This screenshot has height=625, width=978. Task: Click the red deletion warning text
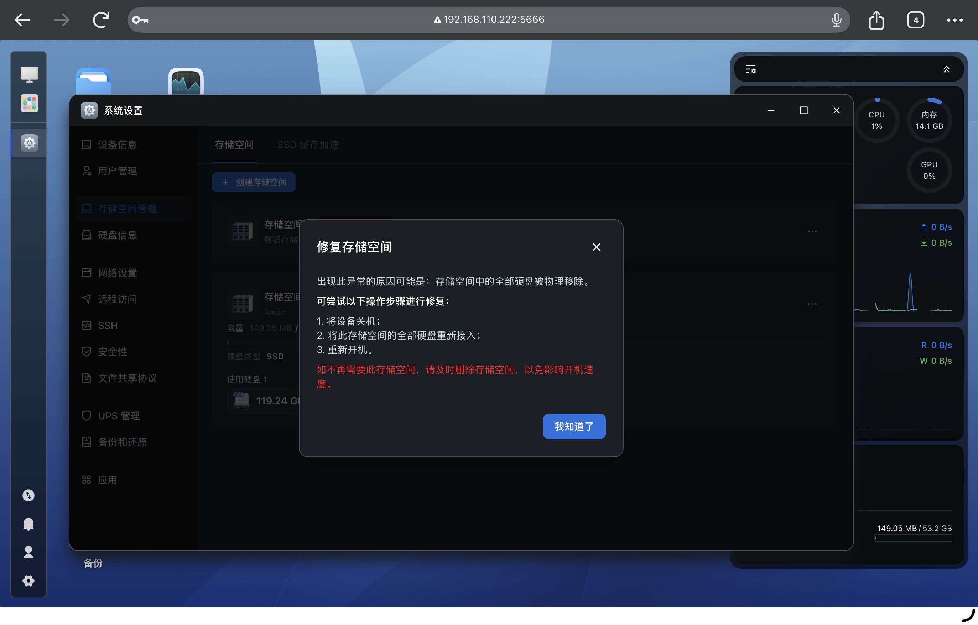[x=455, y=377]
